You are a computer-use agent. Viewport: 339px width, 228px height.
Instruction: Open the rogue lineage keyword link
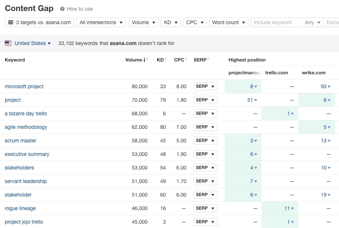click(20, 208)
